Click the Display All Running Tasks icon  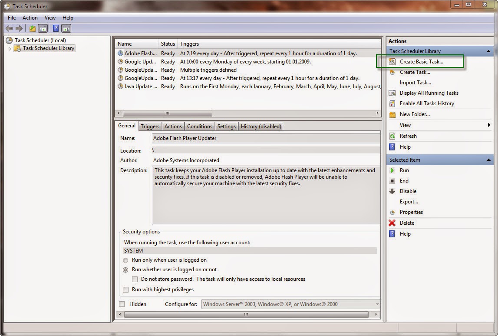click(x=392, y=93)
